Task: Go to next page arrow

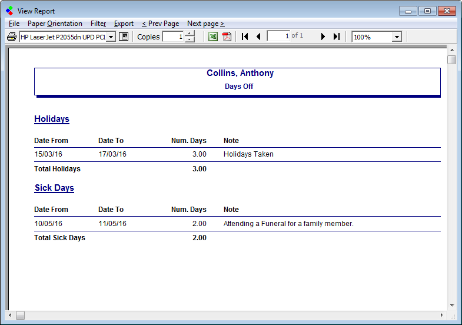Action: 323,37
